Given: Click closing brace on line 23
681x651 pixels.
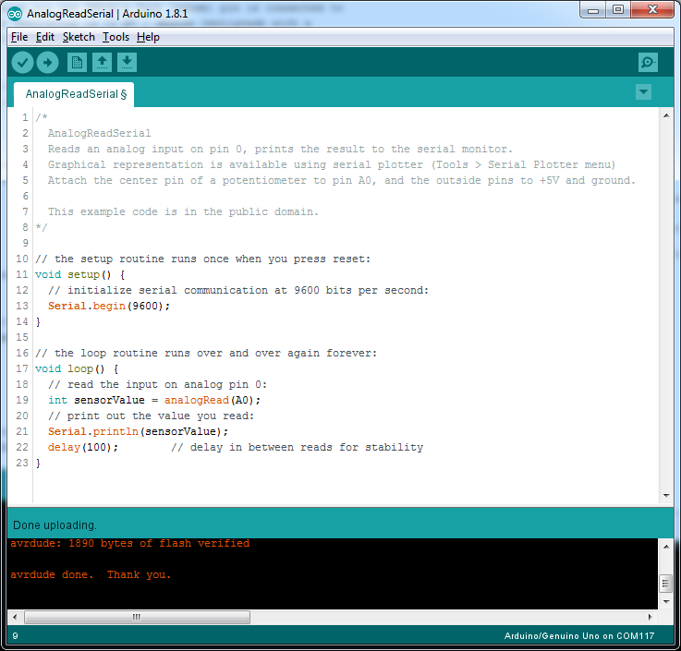Looking at the screenshot, I should pos(38,463).
